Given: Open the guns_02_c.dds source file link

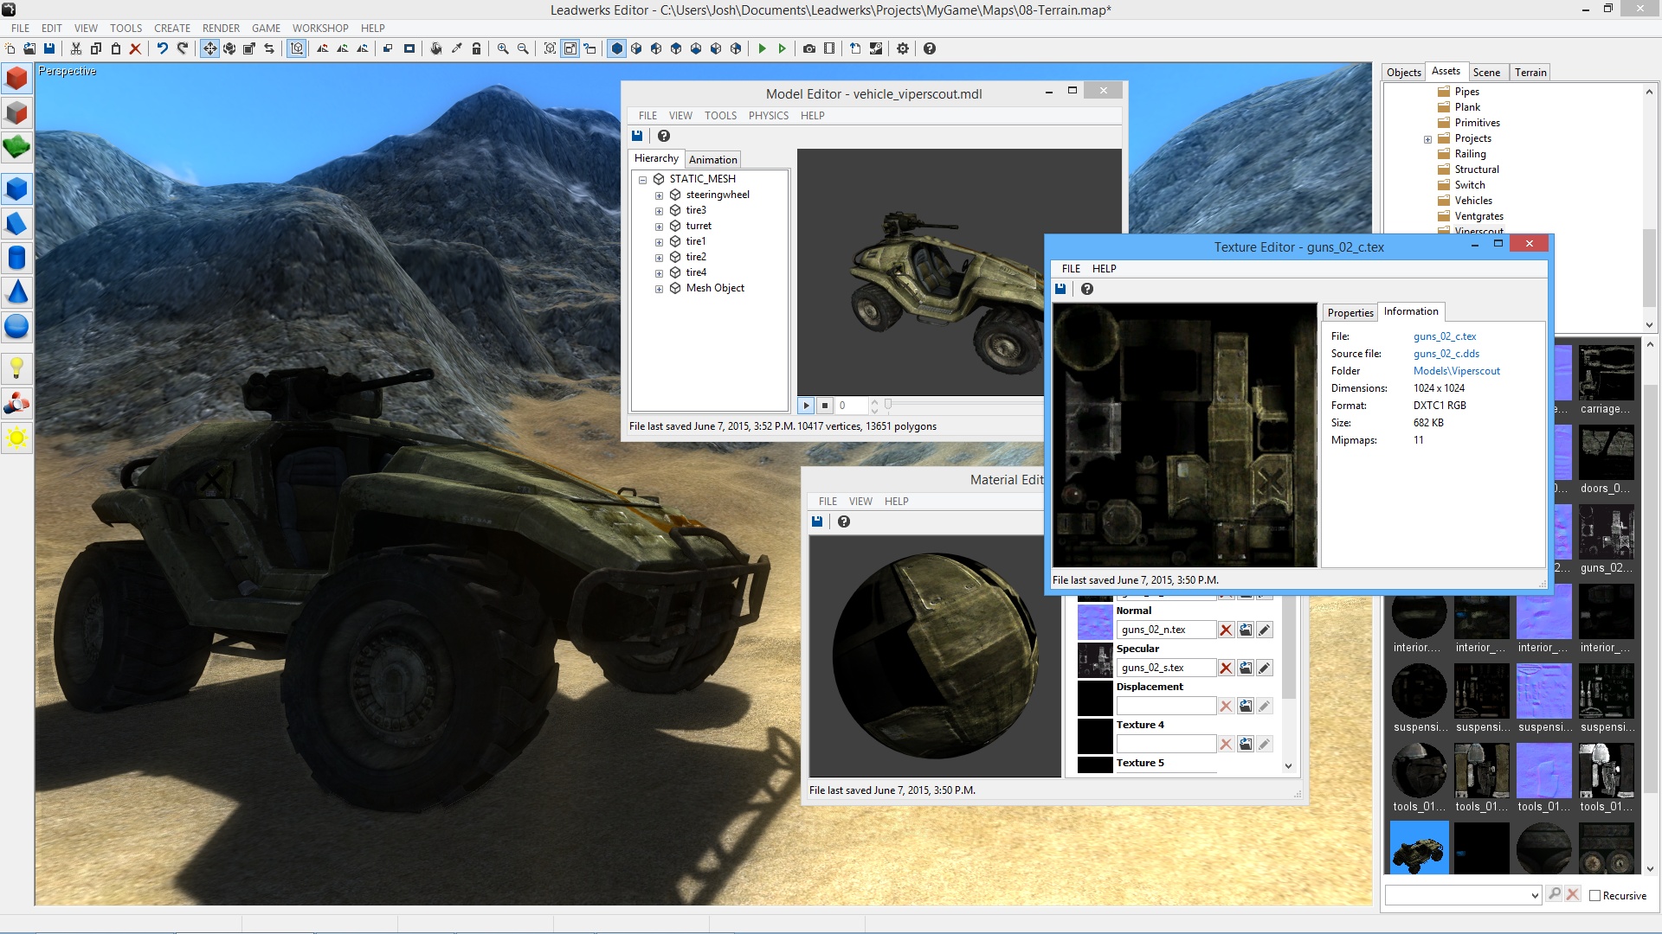Looking at the screenshot, I should click(x=1446, y=354).
